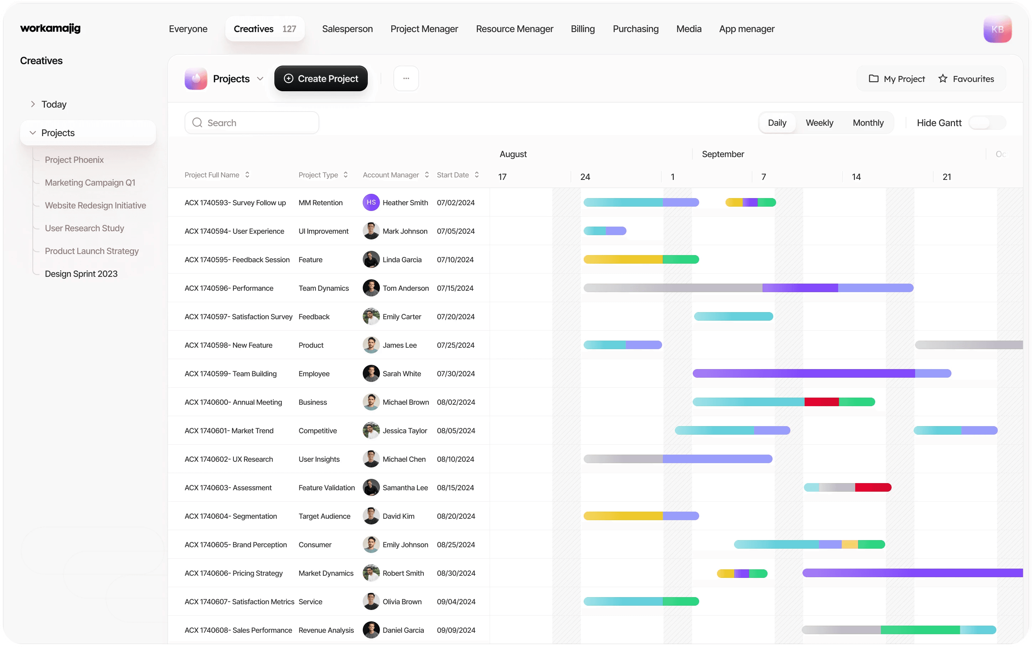Click the Feedback Session yellow Gantt bar
This screenshot has width=1032, height=647.
click(623, 259)
